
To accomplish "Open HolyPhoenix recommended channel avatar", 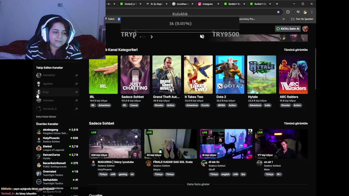I will (39, 140).
